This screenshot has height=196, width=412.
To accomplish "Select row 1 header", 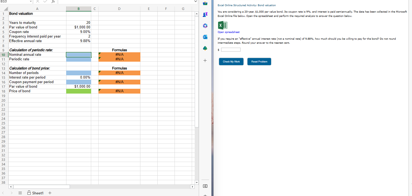I will [4, 14].
